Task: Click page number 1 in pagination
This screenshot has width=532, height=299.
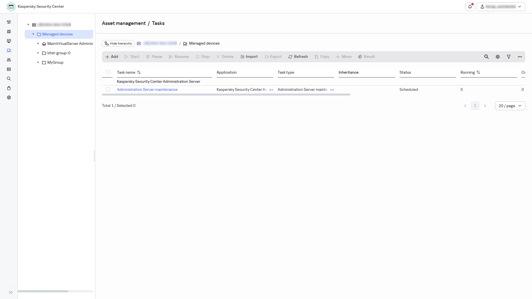Action: [x=475, y=106]
